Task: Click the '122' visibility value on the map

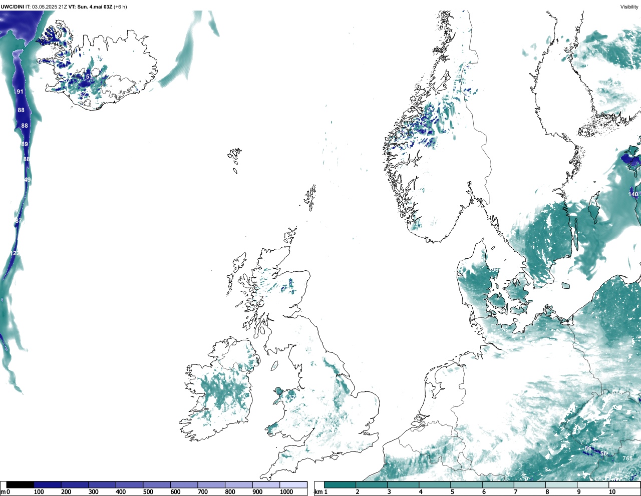Action: 15,253
